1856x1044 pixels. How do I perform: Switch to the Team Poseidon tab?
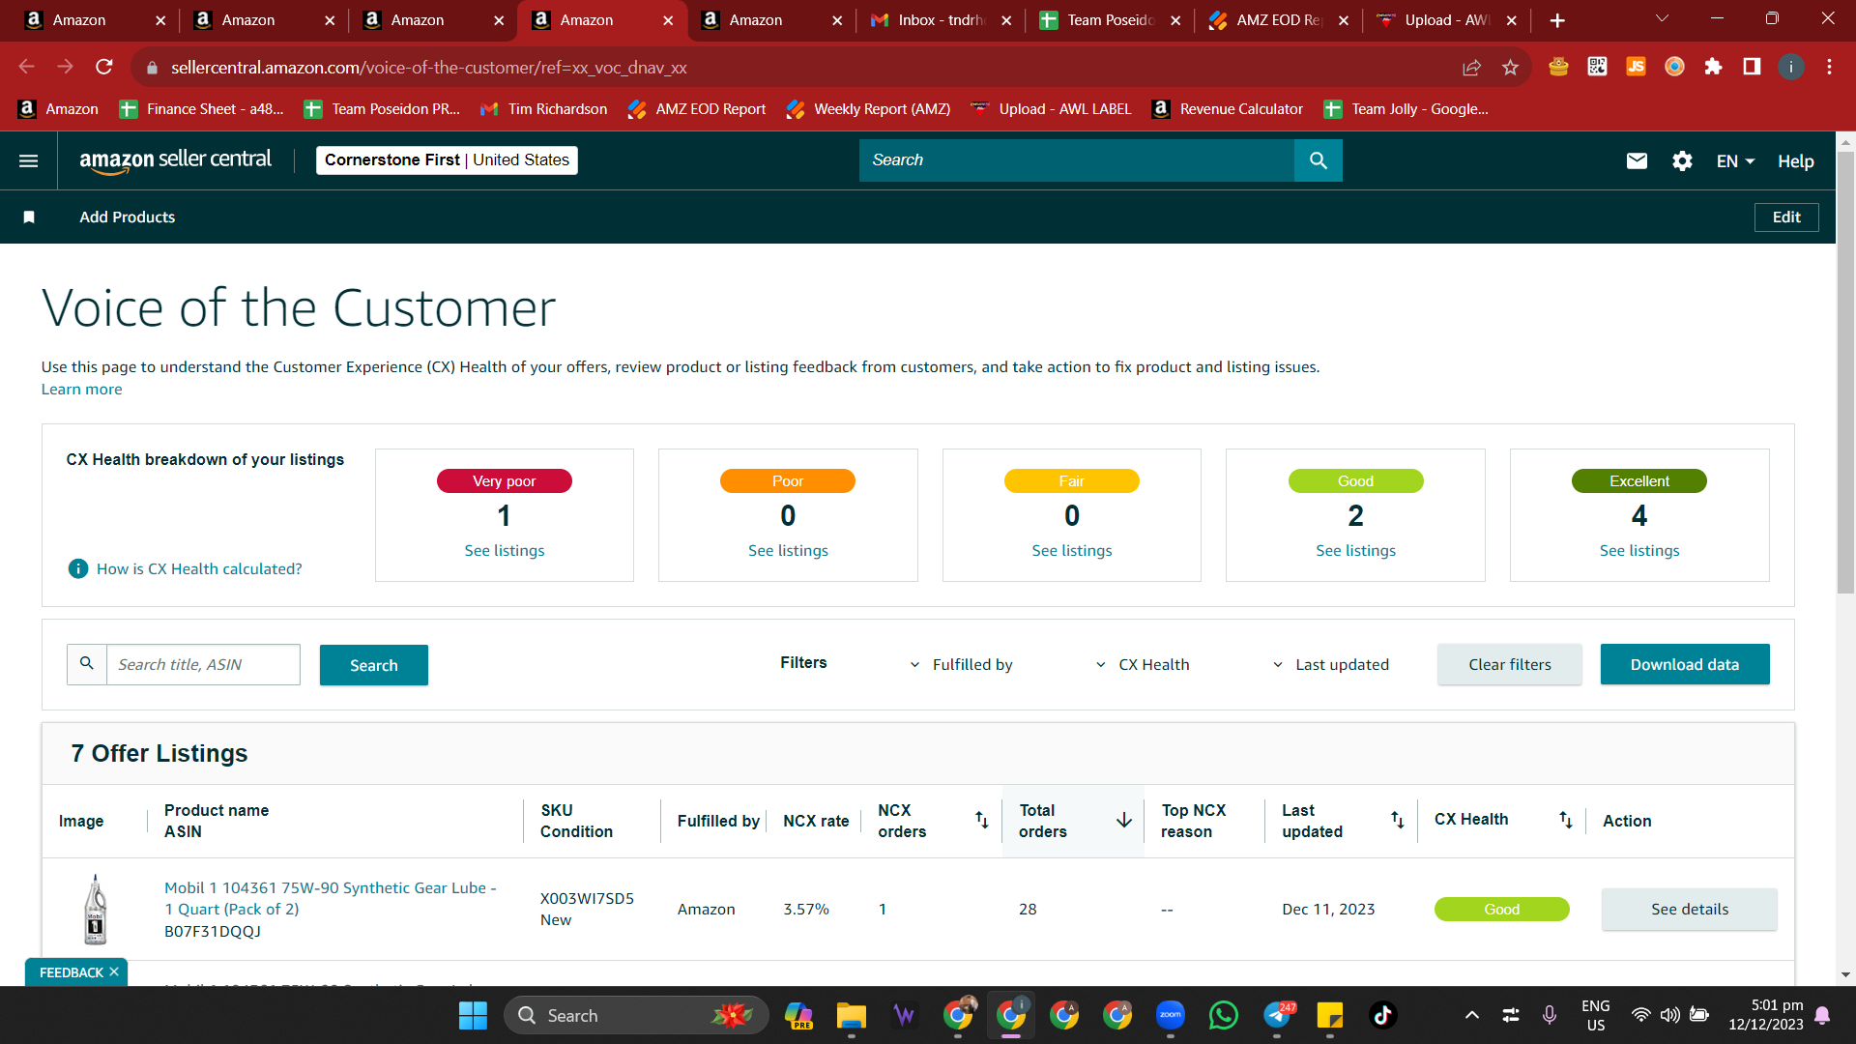[1109, 20]
